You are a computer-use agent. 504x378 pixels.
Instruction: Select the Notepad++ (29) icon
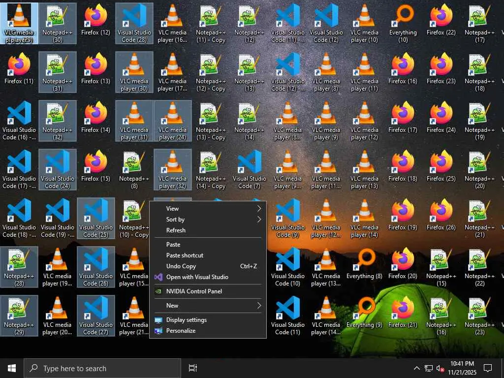click(x=19, y=315)
